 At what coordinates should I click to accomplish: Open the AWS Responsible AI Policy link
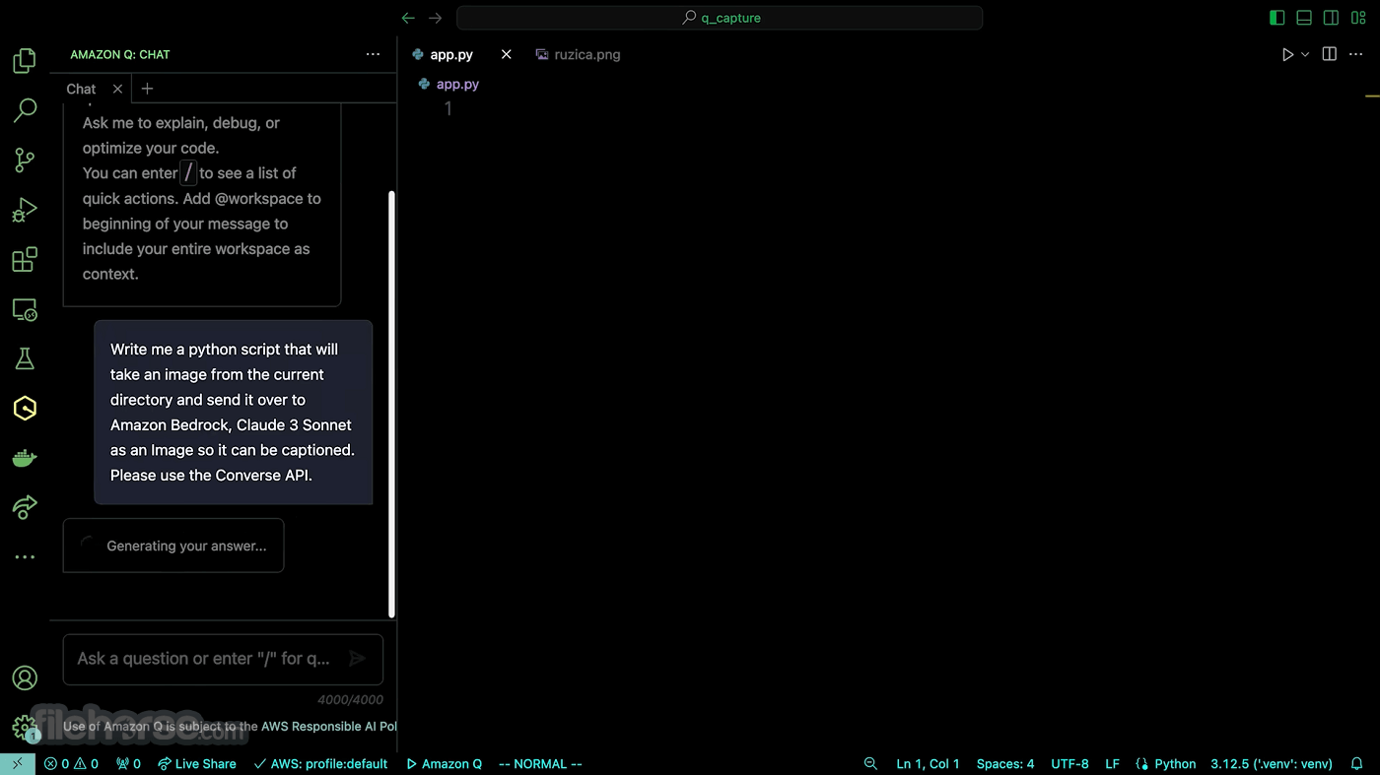click(x=328, y=727)
